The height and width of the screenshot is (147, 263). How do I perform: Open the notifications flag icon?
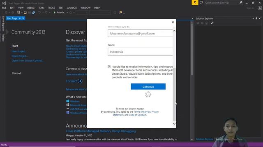click(195, 2)
